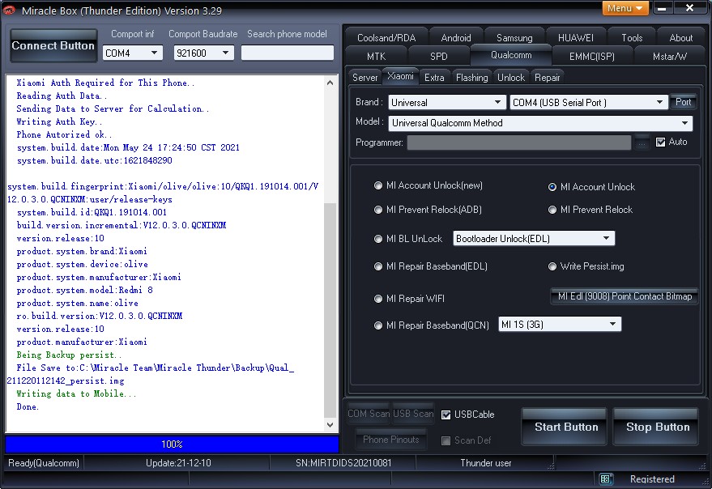Image resolution: width=712 pixels, height=489 pixels.
Task: Click the Start Button
Action: (x=565, y=427)
